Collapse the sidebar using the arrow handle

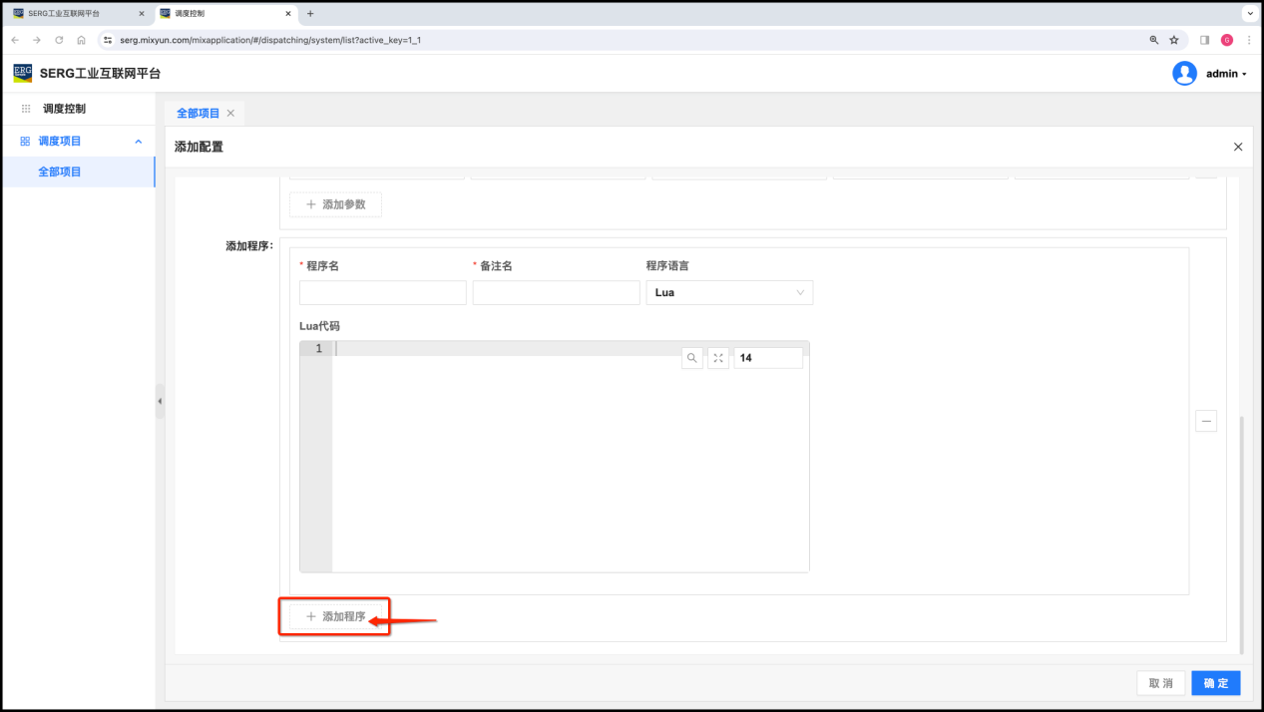pos(160,401)
